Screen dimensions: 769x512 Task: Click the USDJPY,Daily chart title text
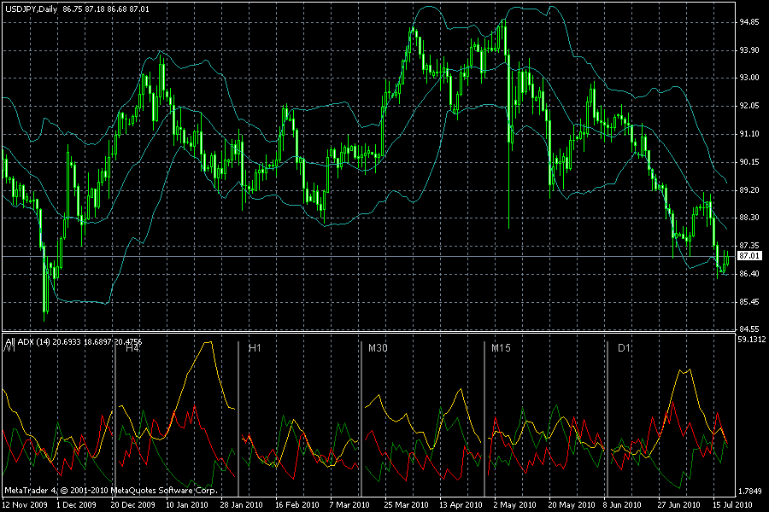coord(31,9)
